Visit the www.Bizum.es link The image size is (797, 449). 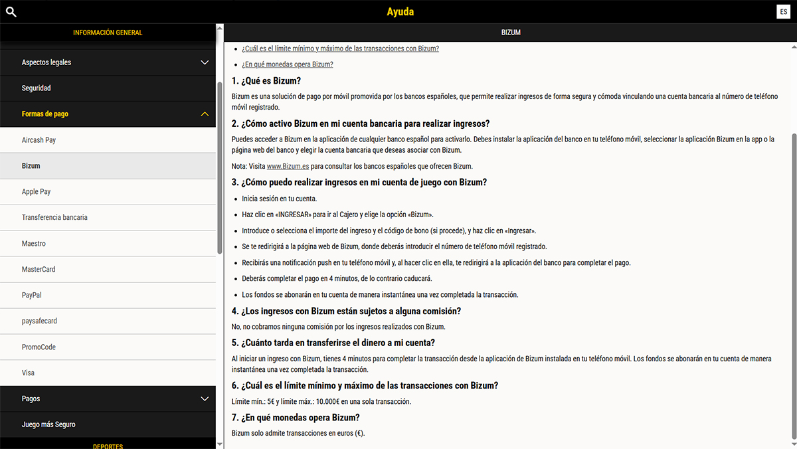[288, 166]
